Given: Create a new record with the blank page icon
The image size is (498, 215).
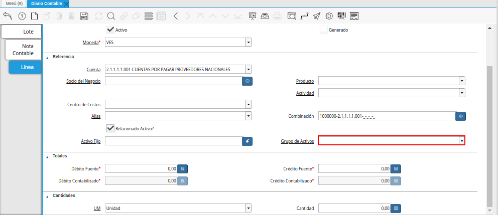Looking at the screenshot, I should (x=34, y=16).
